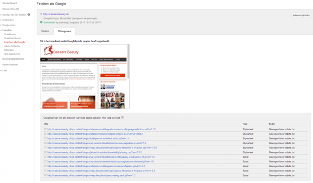Open external icon for fancybox pack.css row
This screenshot has height=183, width=313.
pyautogui.click(x=45, y=148)
